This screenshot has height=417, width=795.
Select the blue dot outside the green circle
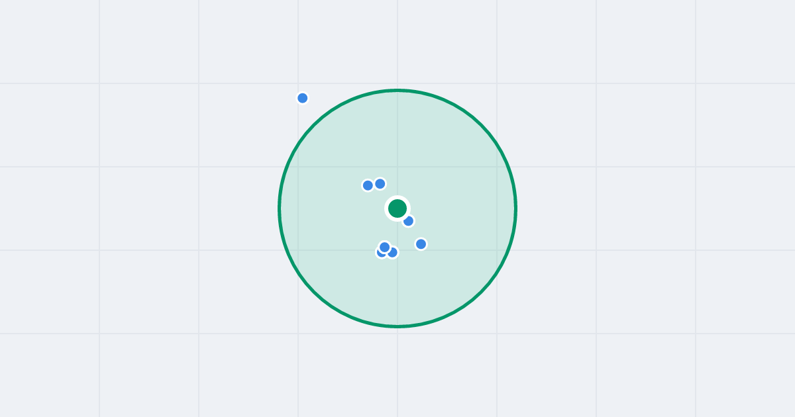tap(303, 98)
